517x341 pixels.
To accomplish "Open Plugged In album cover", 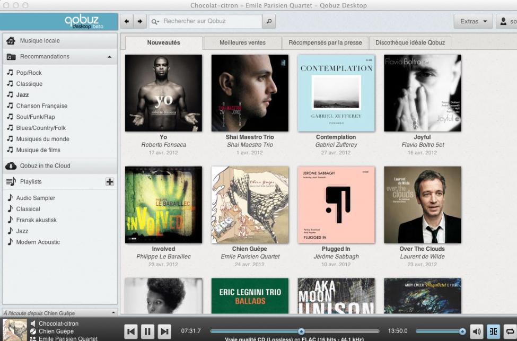I will 336,205.
